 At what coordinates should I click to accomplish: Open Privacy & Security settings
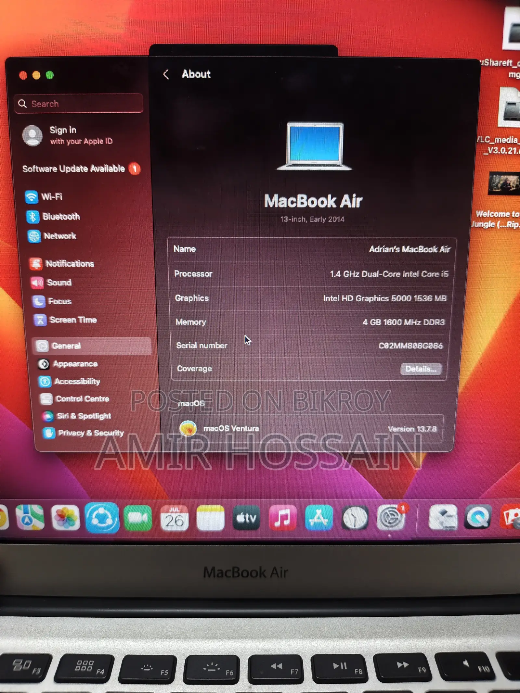(x=83, y=433)
